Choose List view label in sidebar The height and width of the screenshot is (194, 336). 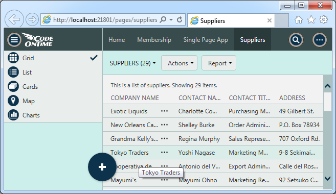(27, 72)
